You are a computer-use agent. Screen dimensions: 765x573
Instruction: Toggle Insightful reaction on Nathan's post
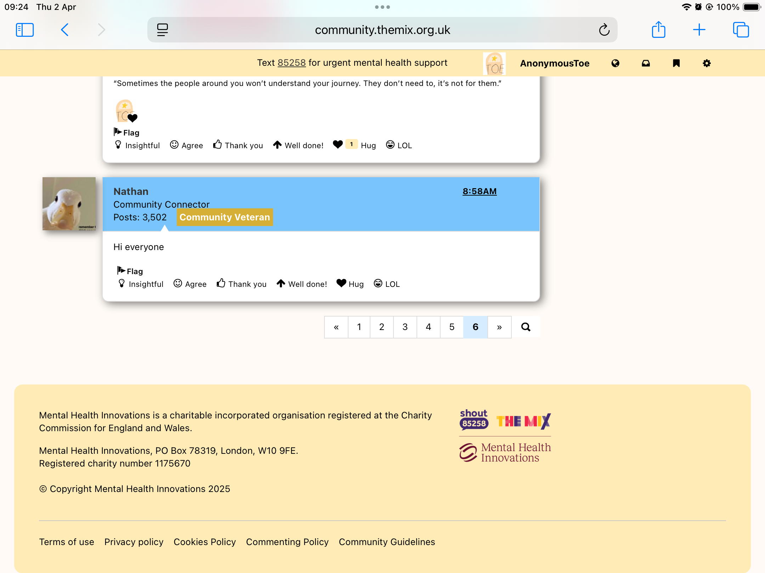pyautogui.click(x=141, y=284)
